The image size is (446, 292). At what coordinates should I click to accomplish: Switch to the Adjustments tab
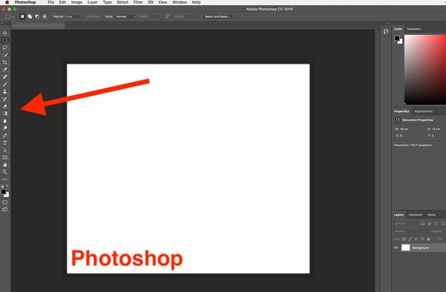point(423,111)
